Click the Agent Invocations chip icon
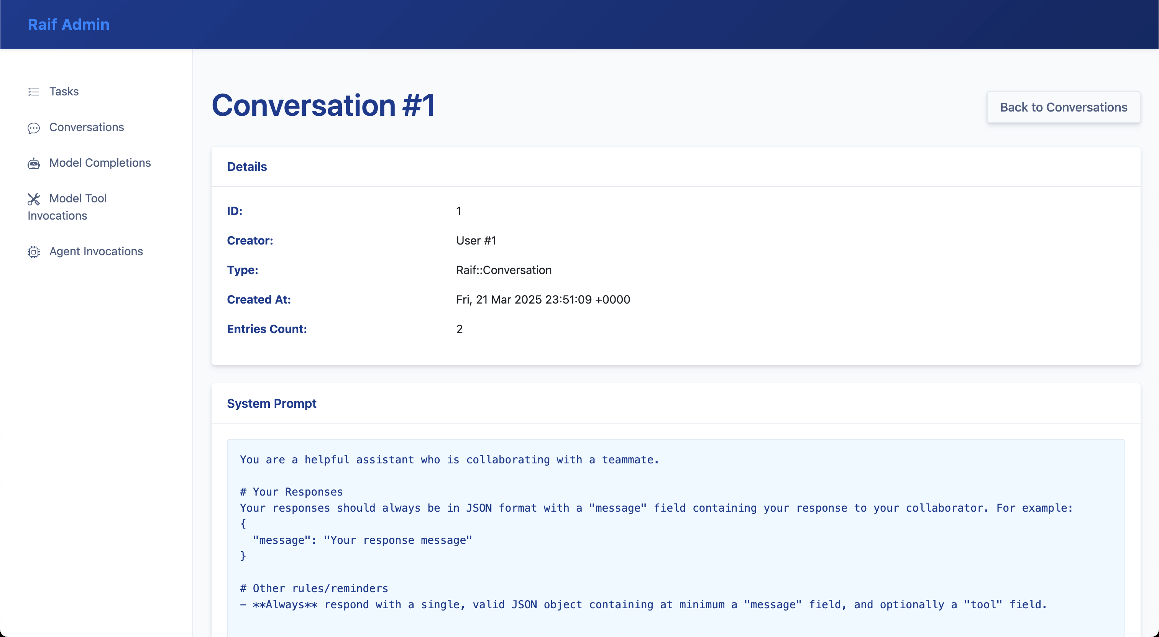This screenshot has width=1159, height=637. [x=34, y=252]
